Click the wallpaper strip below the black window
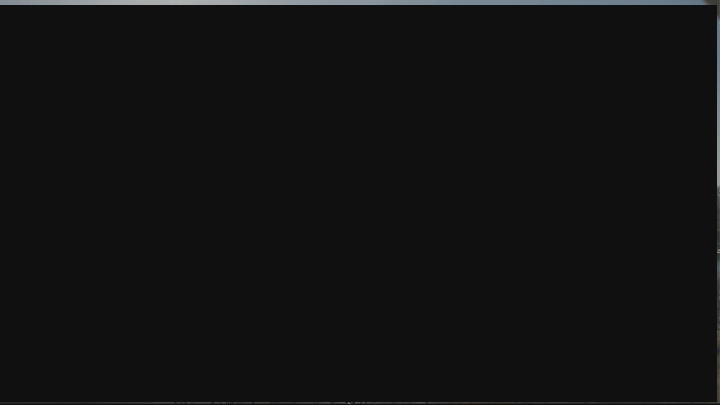The height and width of the screenshot is (405, 720). tap(358, 403)
